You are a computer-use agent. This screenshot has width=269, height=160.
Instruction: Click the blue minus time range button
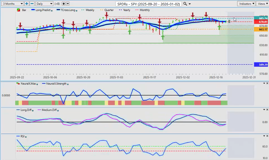(32, 4)
